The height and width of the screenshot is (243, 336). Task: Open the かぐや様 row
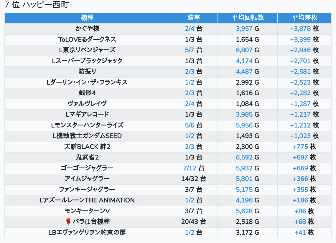(x=87, y=29)
